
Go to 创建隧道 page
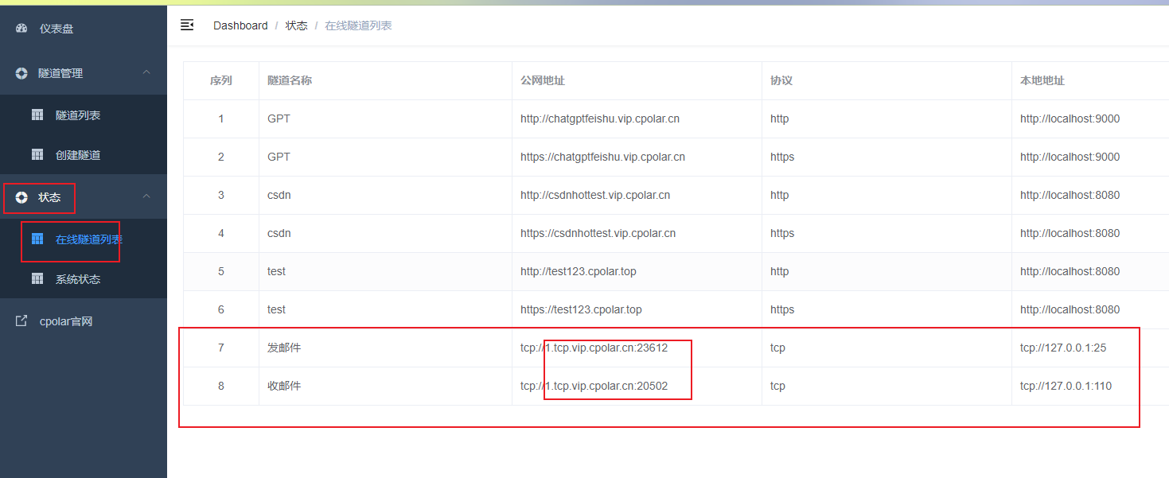(78, 155)
